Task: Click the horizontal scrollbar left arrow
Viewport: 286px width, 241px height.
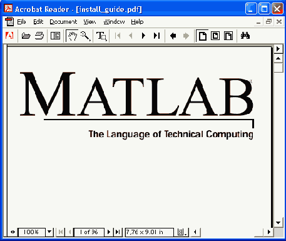Action: (195, 232)
